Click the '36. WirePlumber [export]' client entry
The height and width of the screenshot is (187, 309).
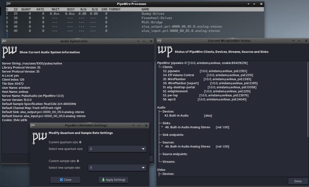[x=210, y=83]
